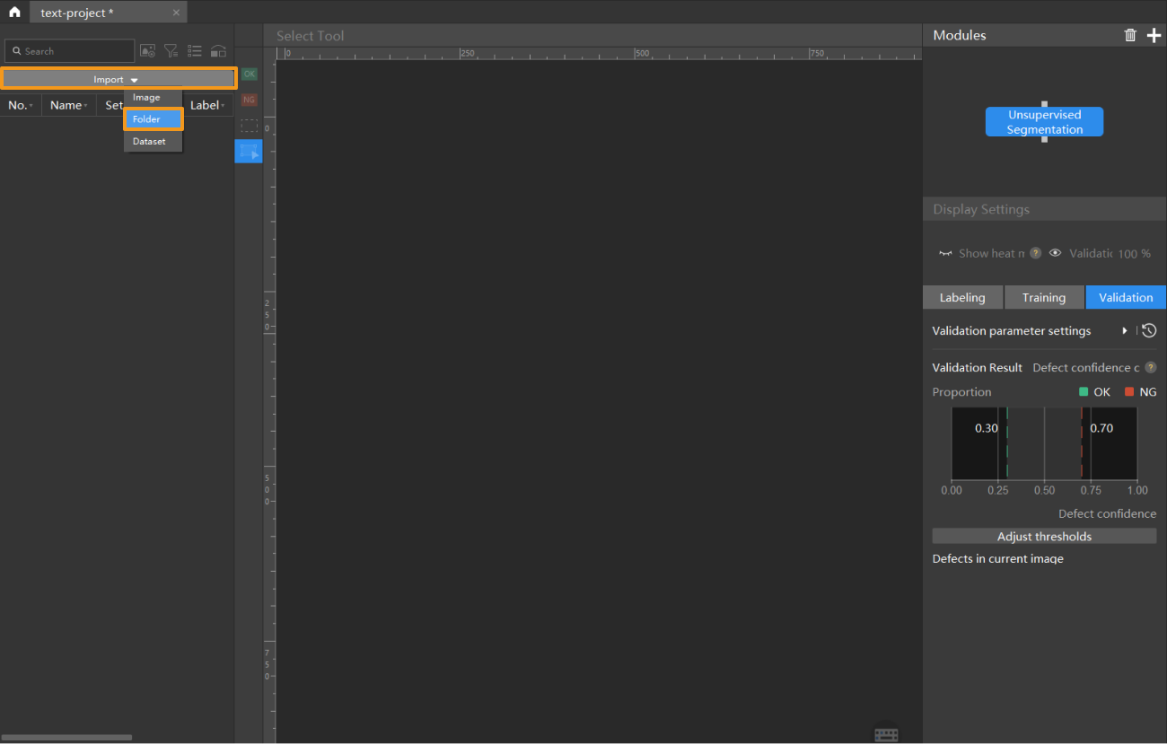Screen dimensions: 1167x744
Task: Open the Label column header dropdown
Action: coord(208,105)
